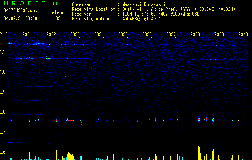Click the 2335 time marker
The image size is (252, 160).
click(123, 34)
